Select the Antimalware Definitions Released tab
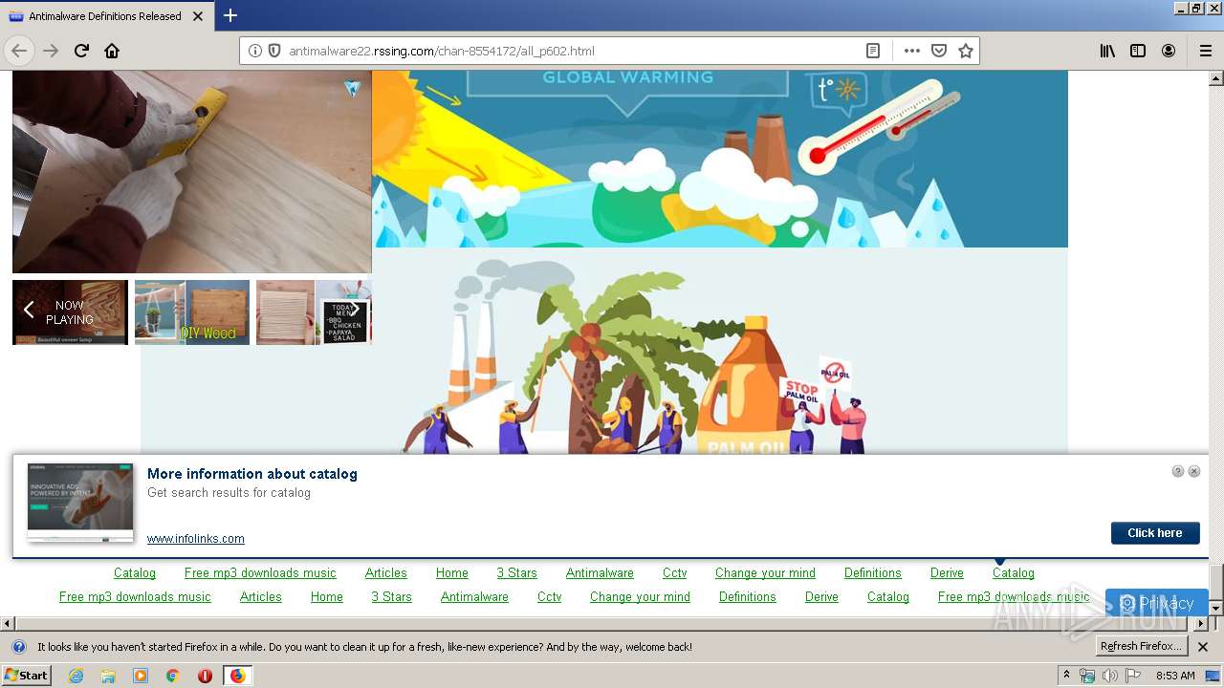This screenshot has height=688, width=1224. click(107, 16)
